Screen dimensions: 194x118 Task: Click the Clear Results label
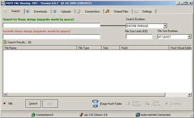click(x=156, y=103)
